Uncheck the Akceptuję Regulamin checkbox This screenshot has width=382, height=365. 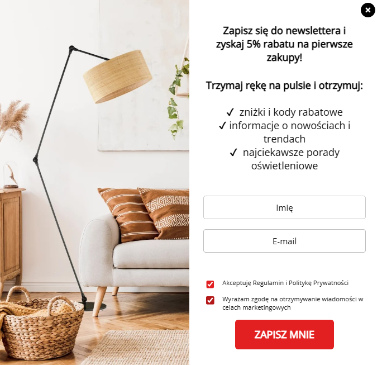[x=210, y=284]
